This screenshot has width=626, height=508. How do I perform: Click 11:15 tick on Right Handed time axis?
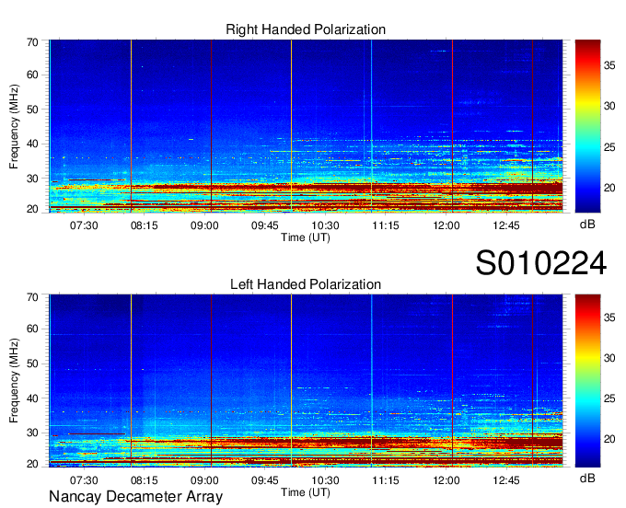(x=386, y=225)
